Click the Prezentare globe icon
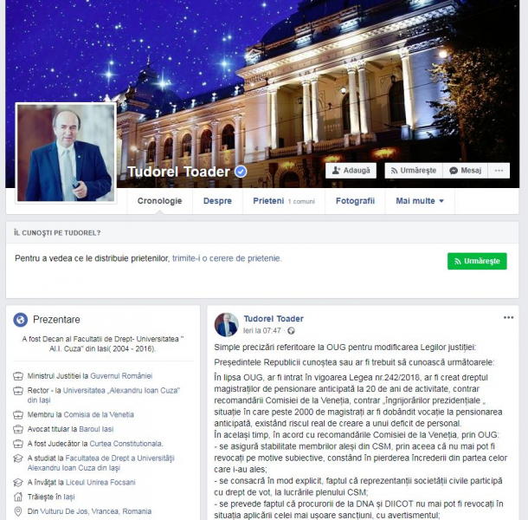This screenshot has height=520, width=528. [20, 319]
